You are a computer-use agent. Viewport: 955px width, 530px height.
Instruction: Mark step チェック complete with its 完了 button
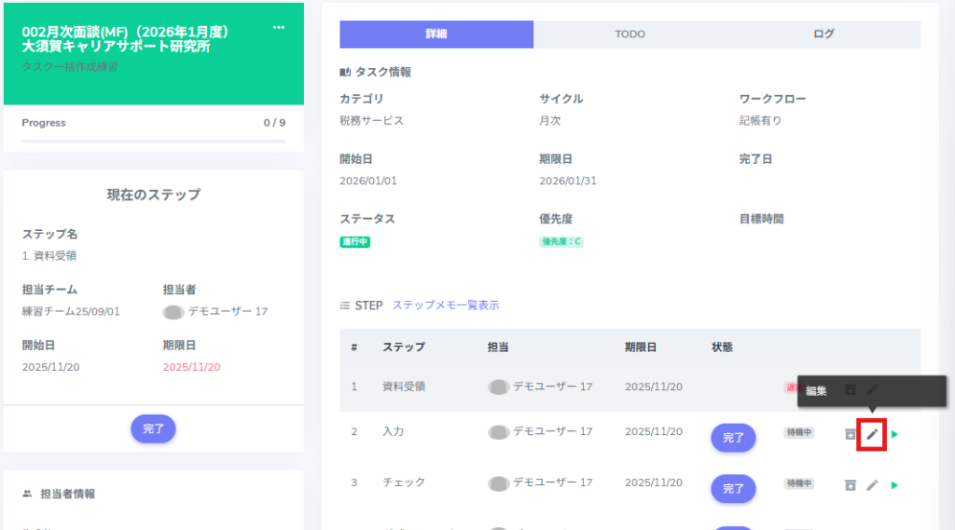[733, 488]
